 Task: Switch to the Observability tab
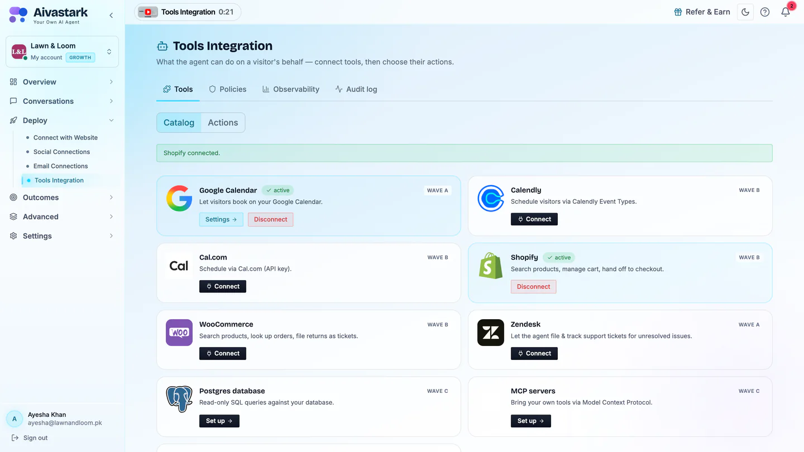[291, 89]
